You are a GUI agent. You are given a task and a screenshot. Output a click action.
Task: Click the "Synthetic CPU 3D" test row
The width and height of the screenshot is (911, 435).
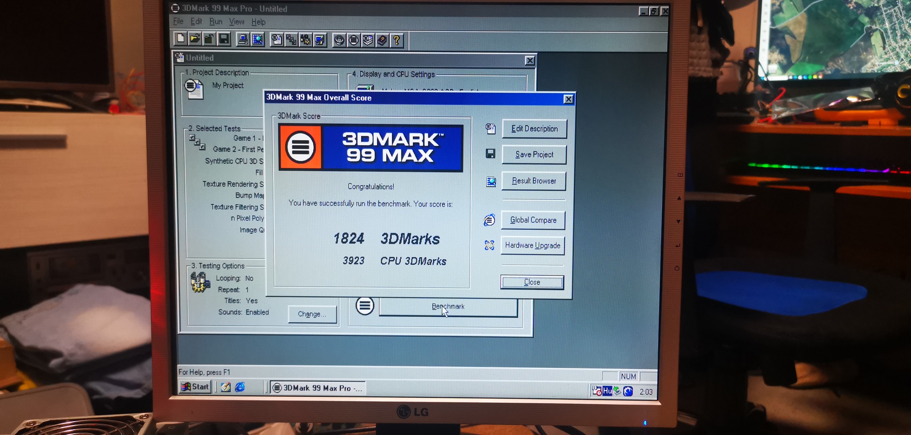tap(234, 161)
